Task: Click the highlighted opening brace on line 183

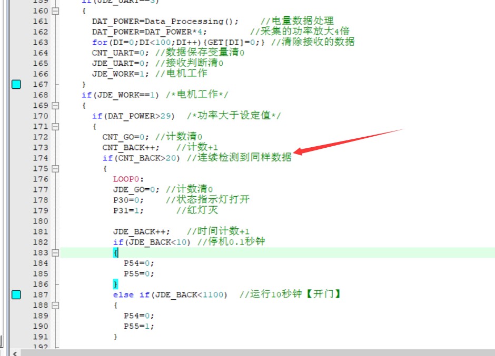Action: 116,253
